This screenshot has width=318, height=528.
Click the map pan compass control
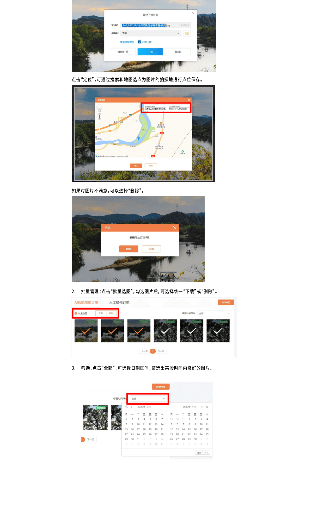coord(100,107)
